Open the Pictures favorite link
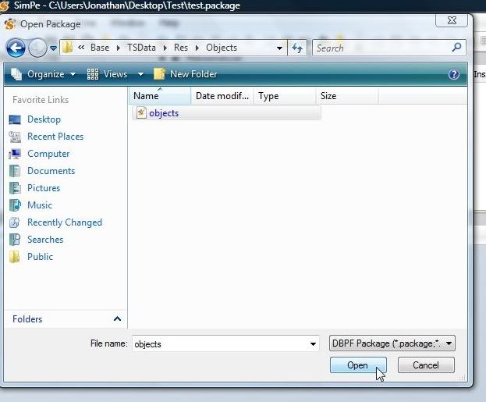This screenshot has height=402, width=486. pos(44,188)
